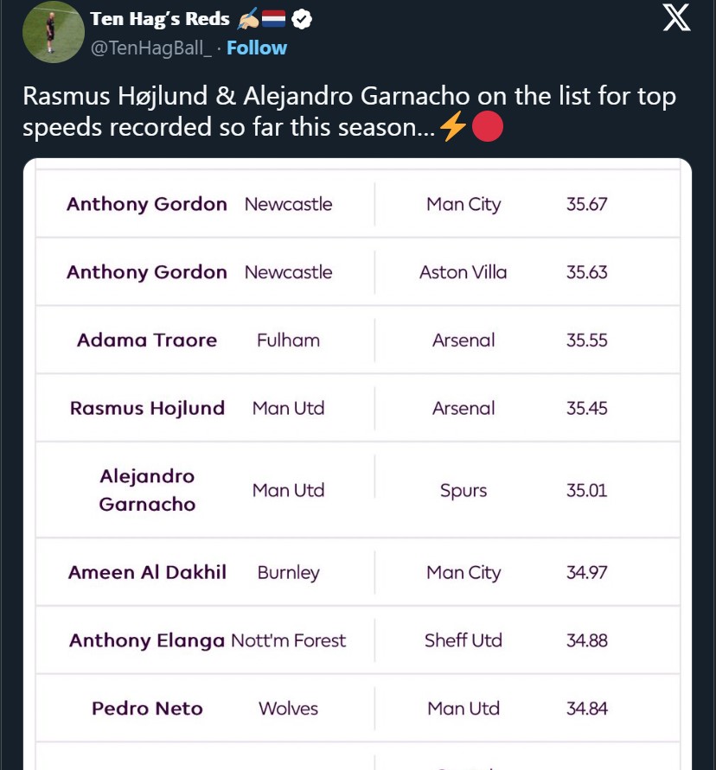Click the Netherlands flag emoji
The width and height of the screenshot is (716, 770).
click(273, 20)
